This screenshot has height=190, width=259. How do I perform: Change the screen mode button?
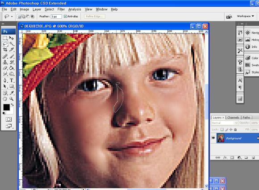(x=8, y=126)
